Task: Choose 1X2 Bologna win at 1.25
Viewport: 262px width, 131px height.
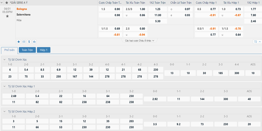Action: [158, 9]
